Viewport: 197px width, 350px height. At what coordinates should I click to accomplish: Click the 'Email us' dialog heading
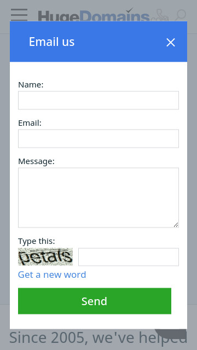51,42
